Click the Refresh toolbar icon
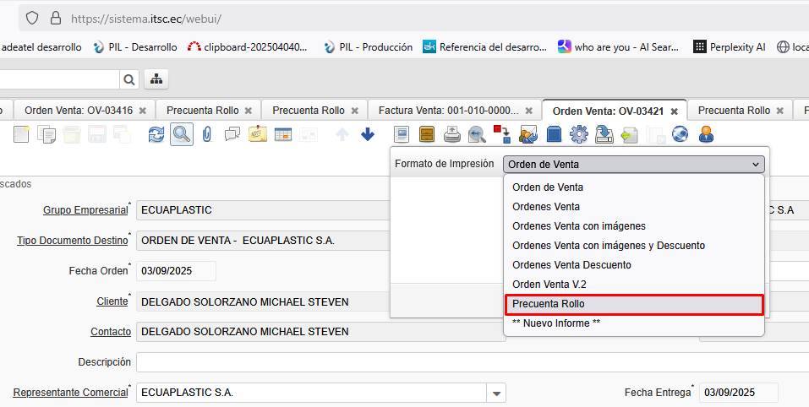Screen dimensions: 809x407 tap(156, 134)
